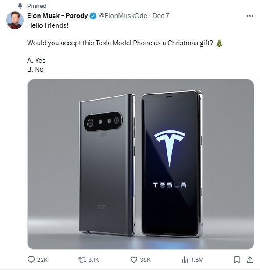Click the share upload arrow icon

250,259
